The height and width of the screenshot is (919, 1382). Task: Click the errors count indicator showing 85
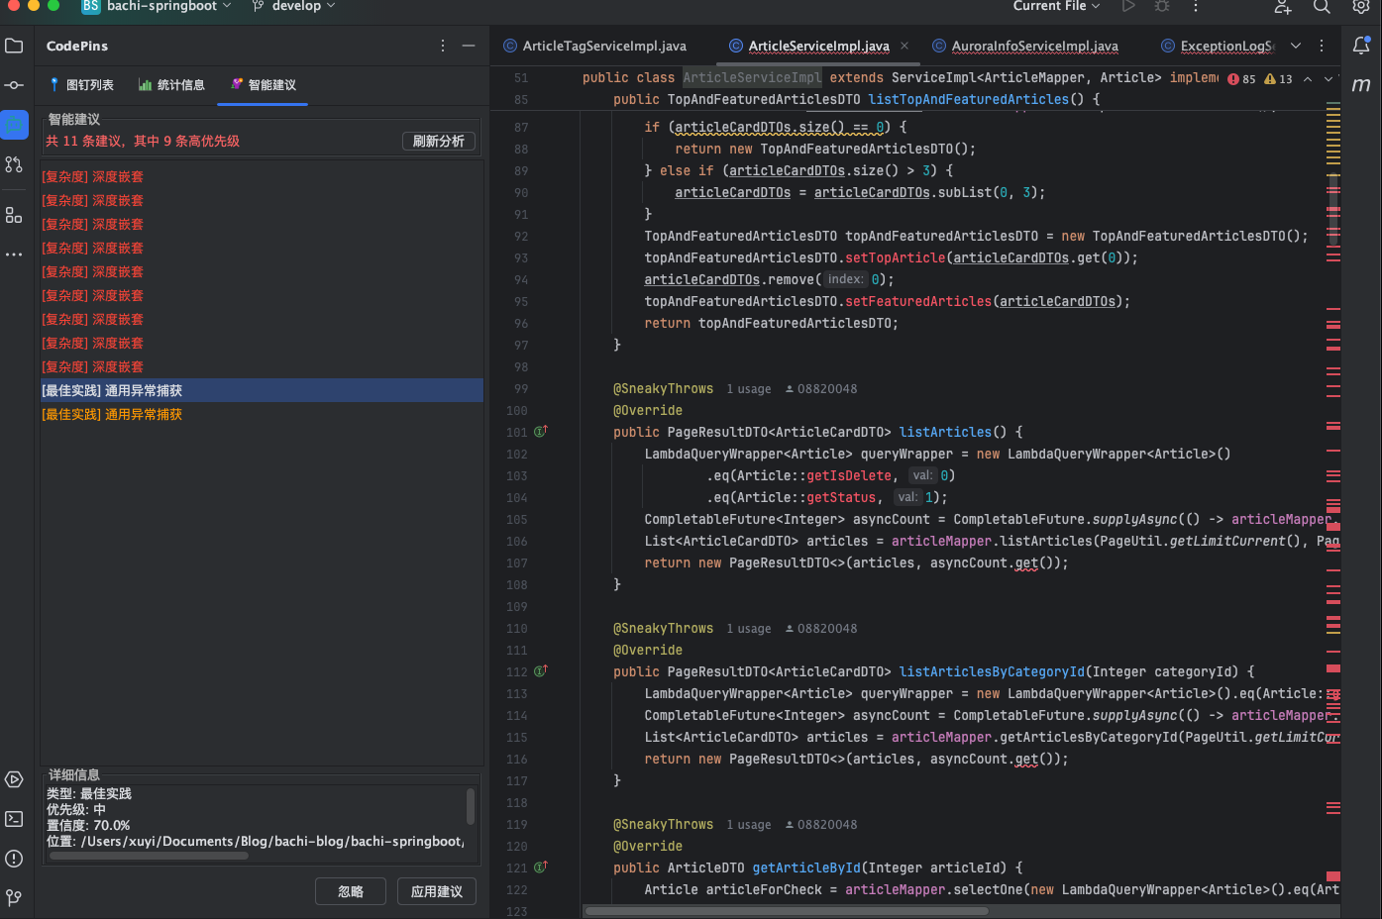point(1241,78)
